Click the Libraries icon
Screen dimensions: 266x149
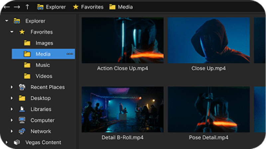22,109
